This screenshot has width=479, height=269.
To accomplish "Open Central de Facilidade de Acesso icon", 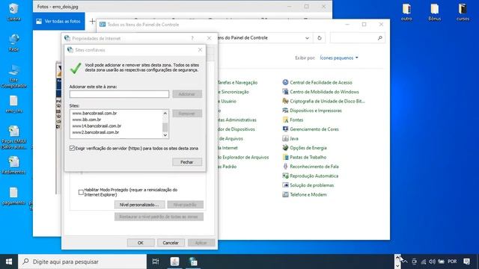I will coord(285,82).
